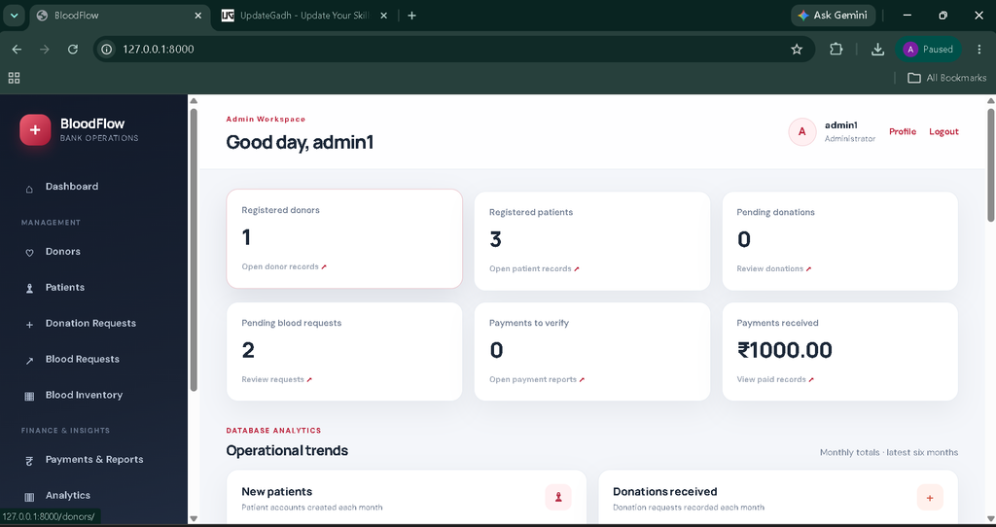Click the Good day, admin1 heading
The height and width of the screenshot is (527, 996).
tap(300, 142)
